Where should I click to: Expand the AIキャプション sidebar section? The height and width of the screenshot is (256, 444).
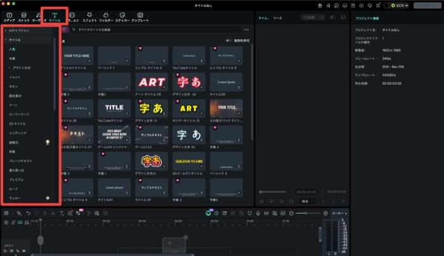pyautogui.click(x=5, y=30)
